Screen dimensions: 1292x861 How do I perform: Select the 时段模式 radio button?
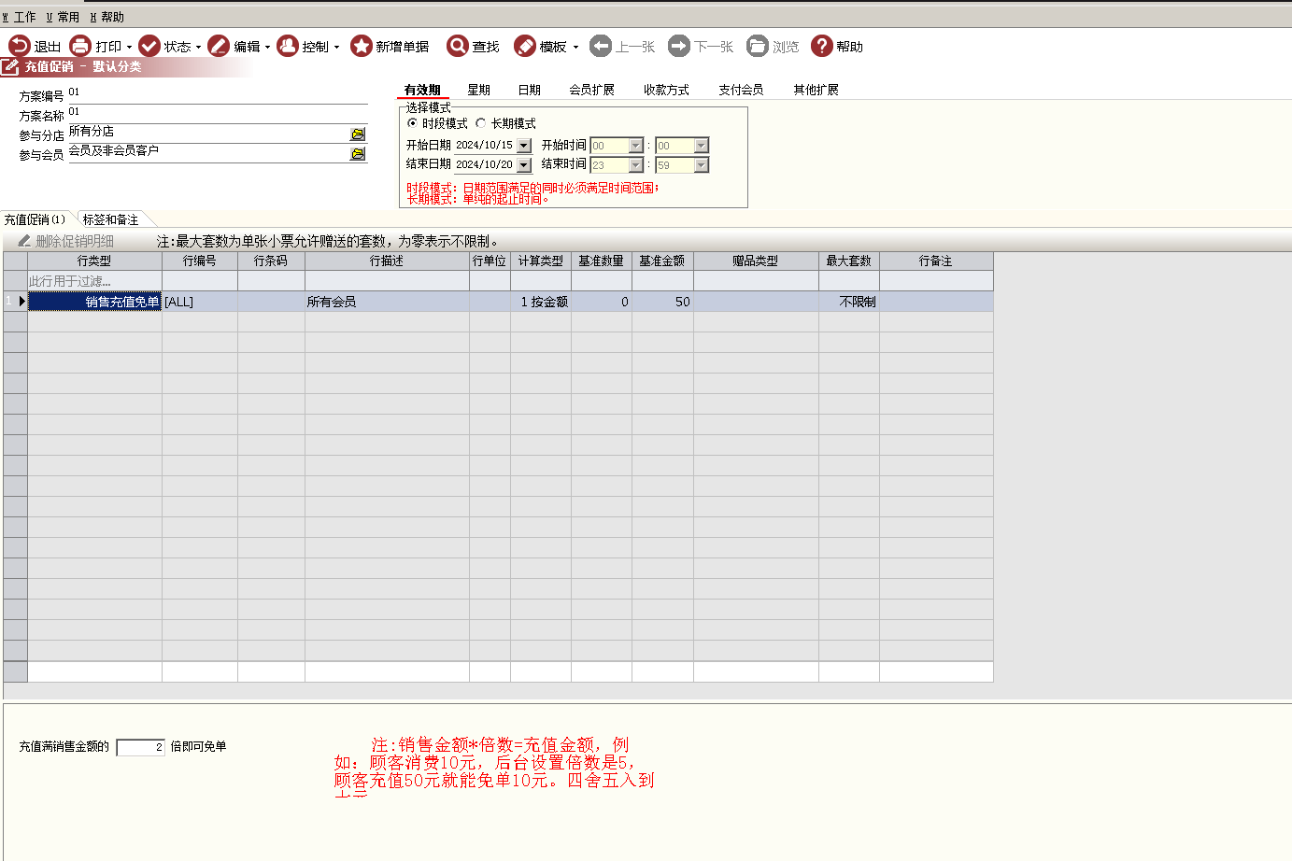coord(412,123)
